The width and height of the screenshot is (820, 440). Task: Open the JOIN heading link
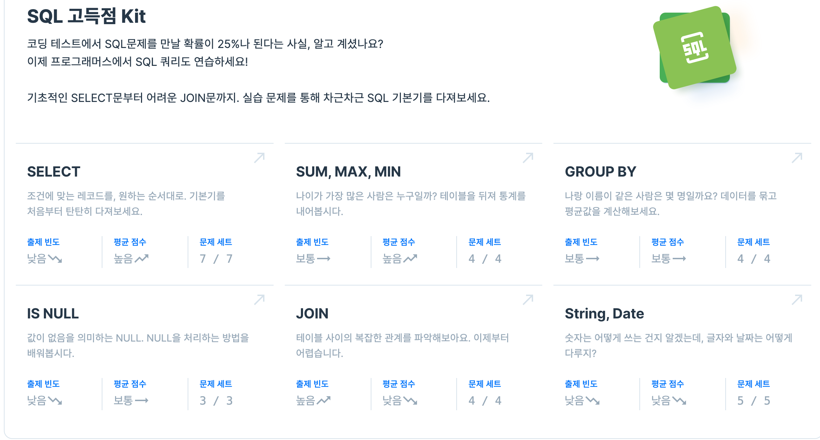tap(312, 314)
